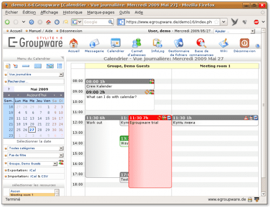Image resolution: width=270 pixels, height=207 pixels.
Task: Expand the Vue journalière view dropdown
Action: tap(62, 74)
